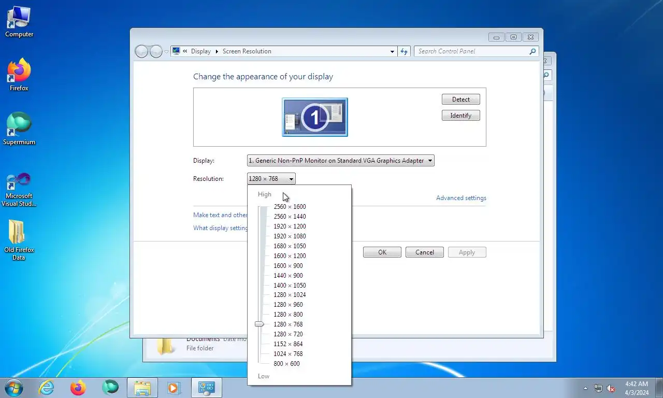
Task: Set resolution to 1600 × 900
Action: point(288,266)
